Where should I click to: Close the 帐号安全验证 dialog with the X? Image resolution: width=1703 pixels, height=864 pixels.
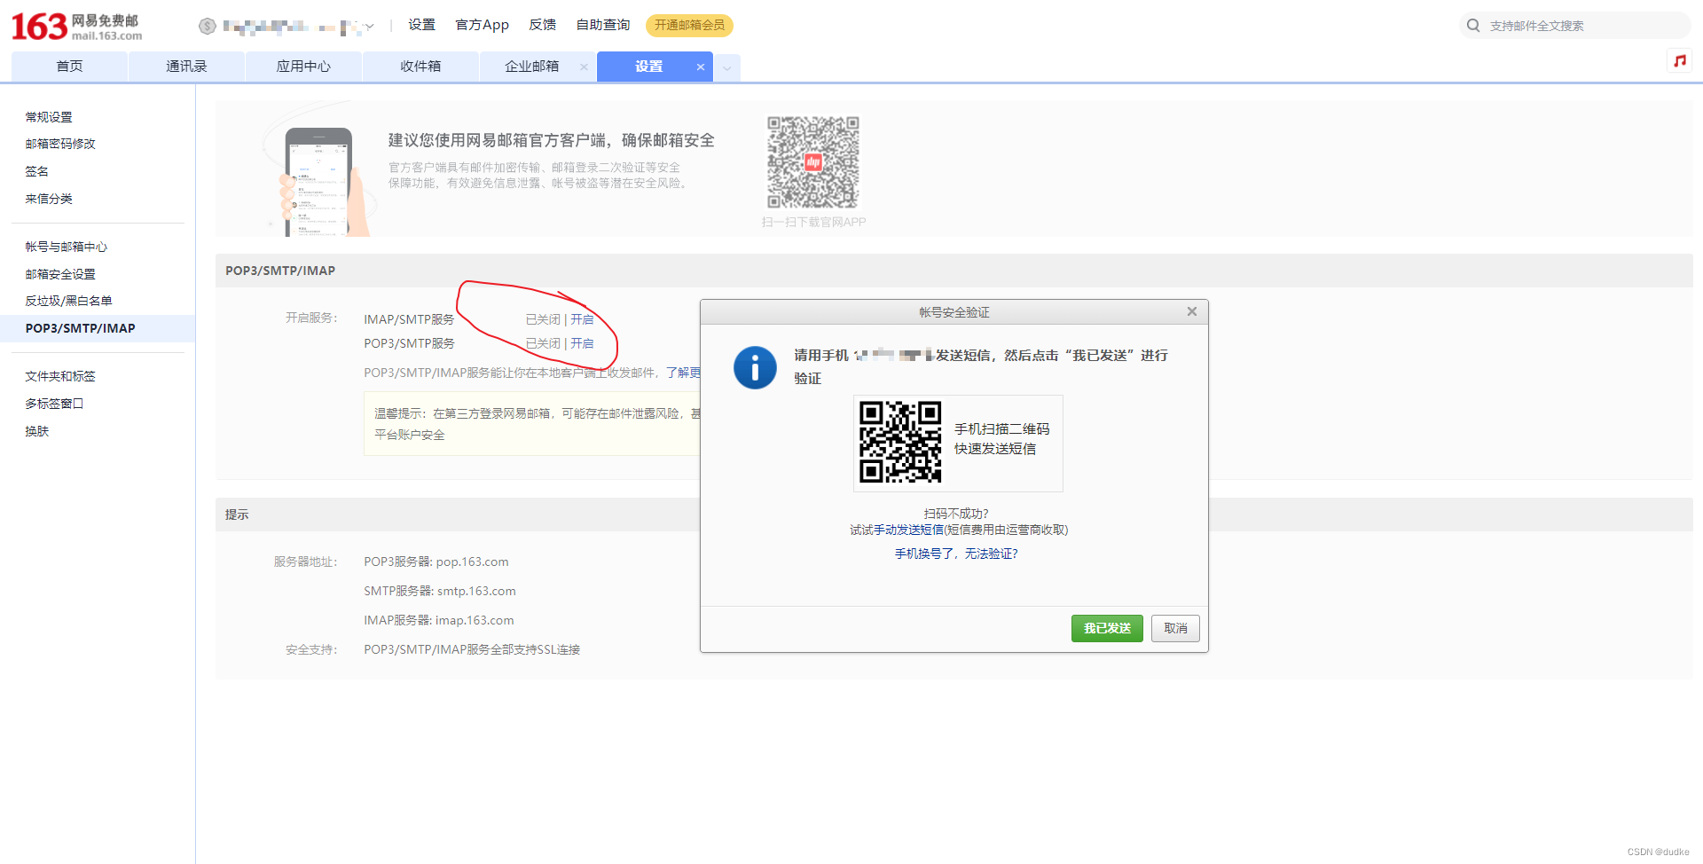pos(1192,311)
